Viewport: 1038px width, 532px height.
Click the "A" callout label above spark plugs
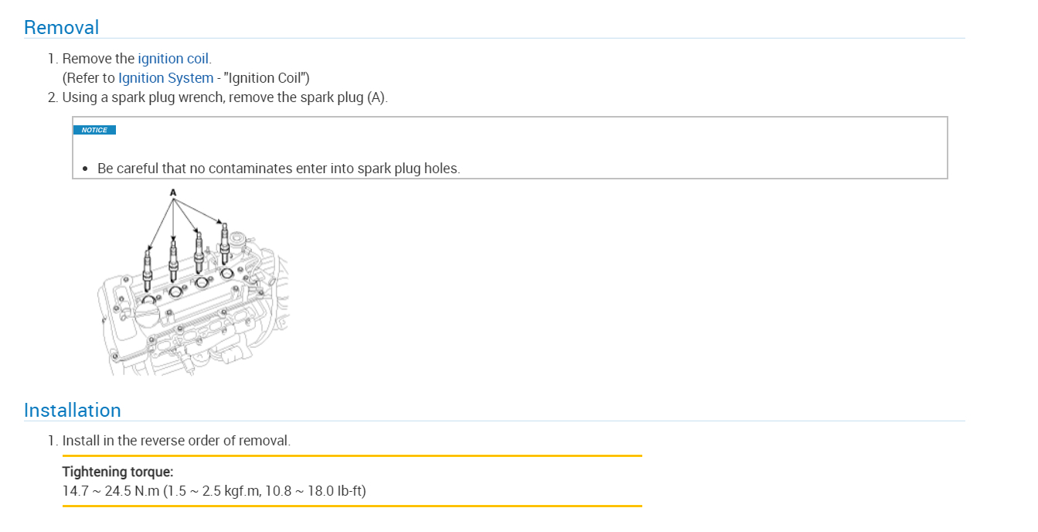click(x=173, y=192)
